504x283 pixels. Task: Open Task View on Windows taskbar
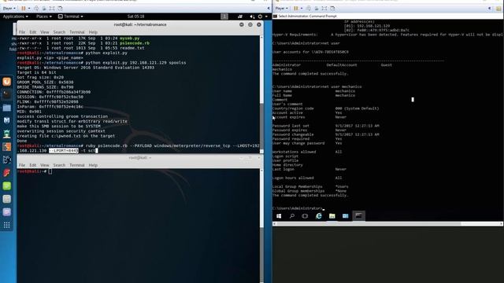305,216
